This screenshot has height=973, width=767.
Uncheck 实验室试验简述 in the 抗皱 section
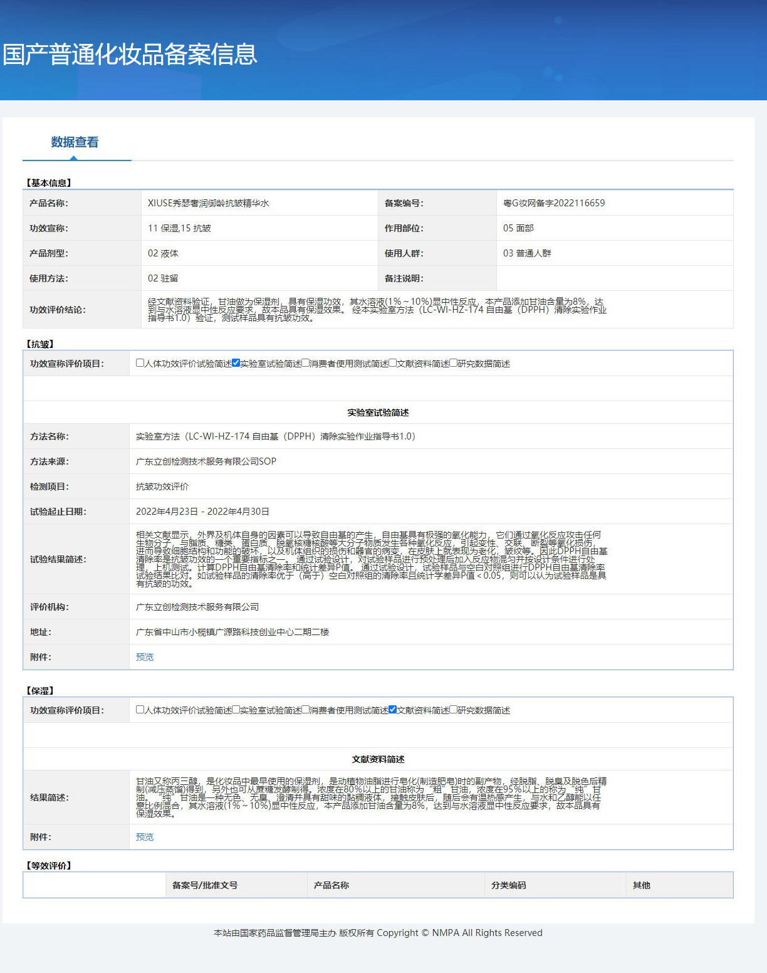236,363
